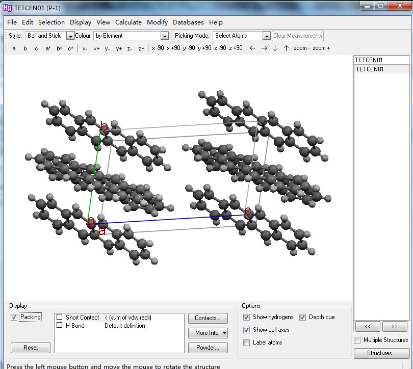Move structure down with down arrow

click(x=275, y=48)
